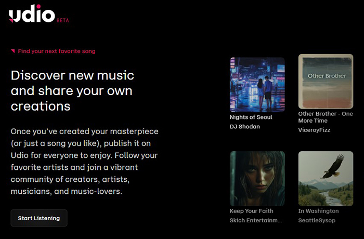The width and height of the screenshot is (364, 239).
Task: Open the Keep Your Faith cover art
Action: (x=257, y=178)
